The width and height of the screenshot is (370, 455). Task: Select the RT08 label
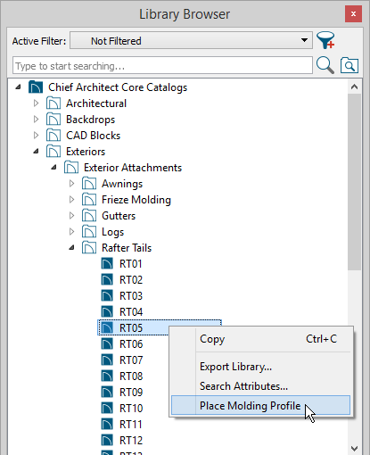tap(131, 376)
